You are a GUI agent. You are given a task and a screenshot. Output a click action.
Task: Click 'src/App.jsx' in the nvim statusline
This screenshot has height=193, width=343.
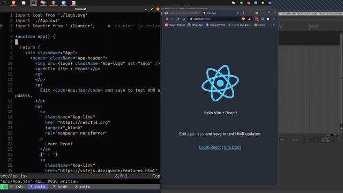(14, 176)
